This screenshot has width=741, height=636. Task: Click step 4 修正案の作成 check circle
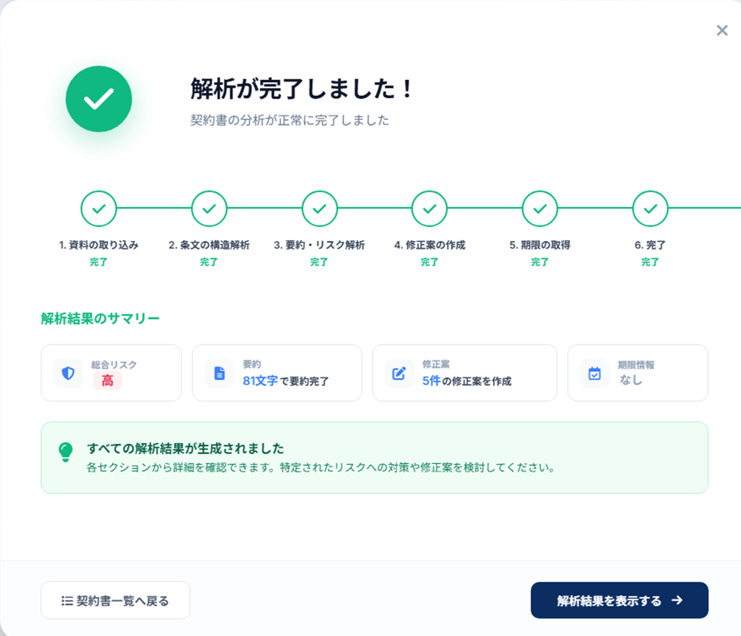429,209
